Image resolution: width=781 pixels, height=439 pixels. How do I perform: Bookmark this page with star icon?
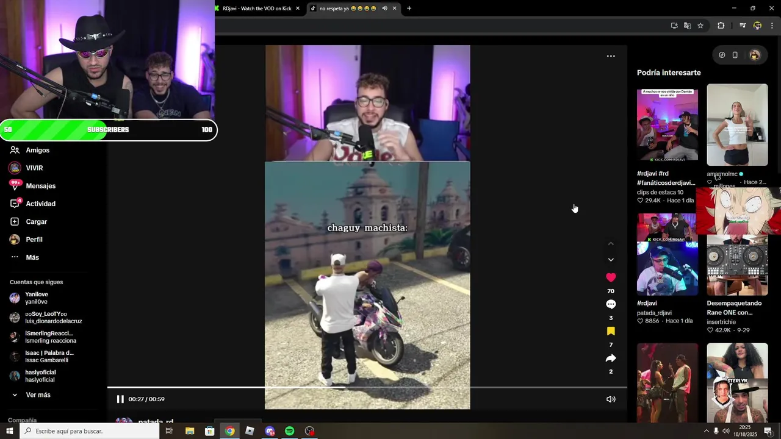[x=700, y=26]
